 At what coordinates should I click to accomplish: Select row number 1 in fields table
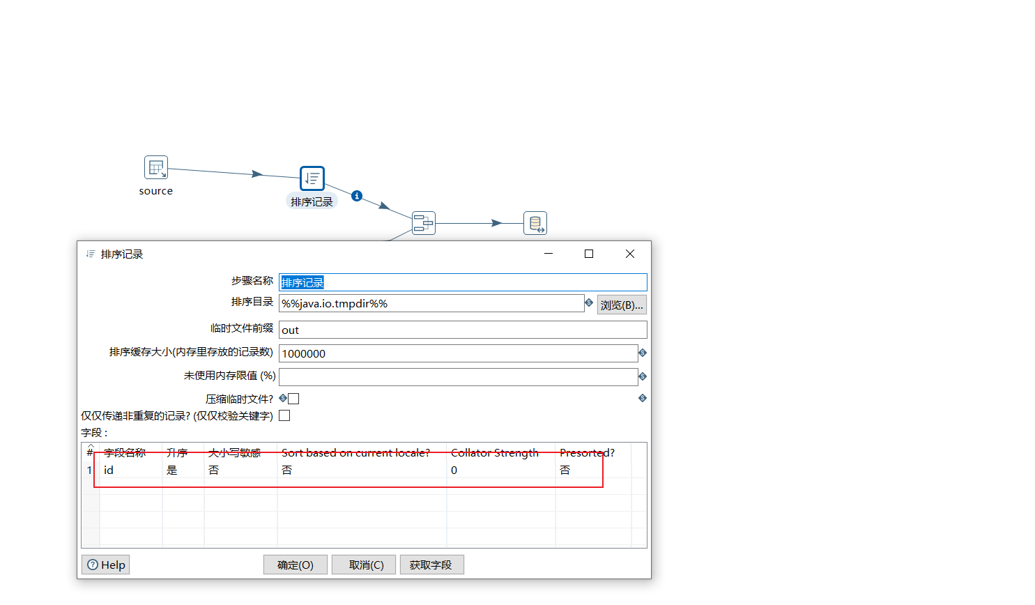tap(89, 470)
